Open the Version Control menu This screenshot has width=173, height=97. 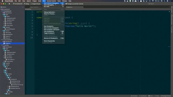(51, 1)
